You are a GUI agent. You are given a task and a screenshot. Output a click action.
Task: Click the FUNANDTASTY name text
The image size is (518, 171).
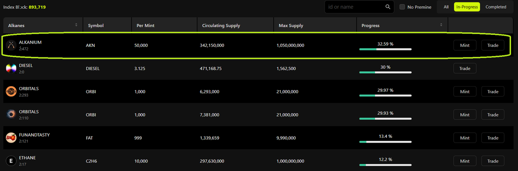coord(35,135)
